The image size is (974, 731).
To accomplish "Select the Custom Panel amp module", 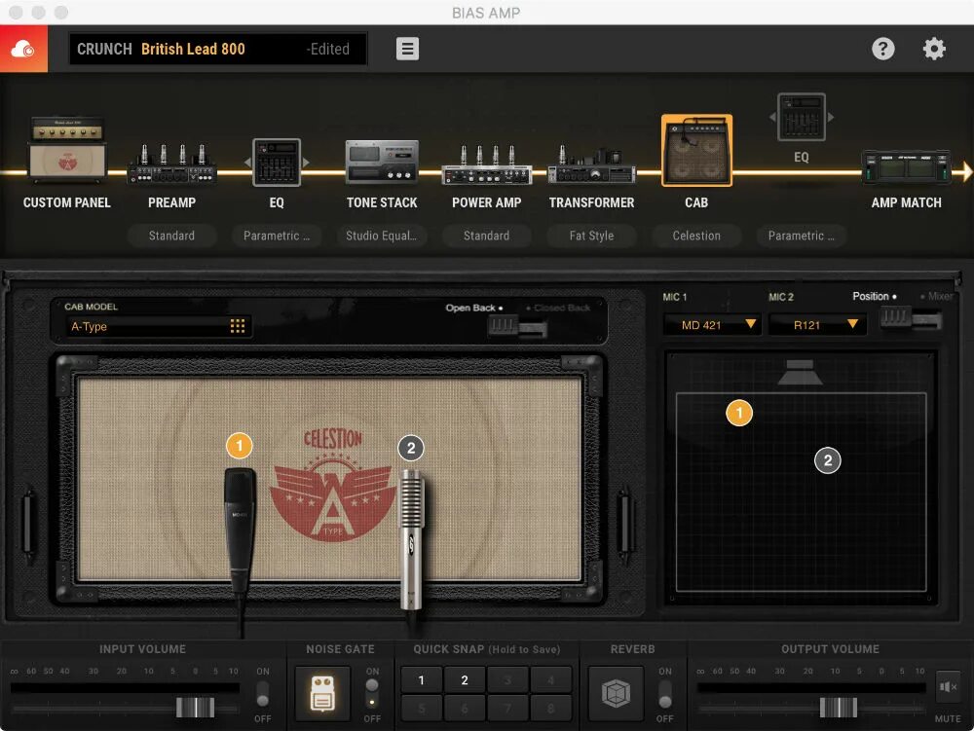I will [67, 149].
